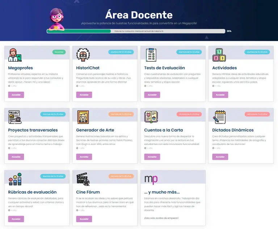Screen dimensions: 278x229
Task: Open '+ info' link under Actividades
Action: [218, 86]
